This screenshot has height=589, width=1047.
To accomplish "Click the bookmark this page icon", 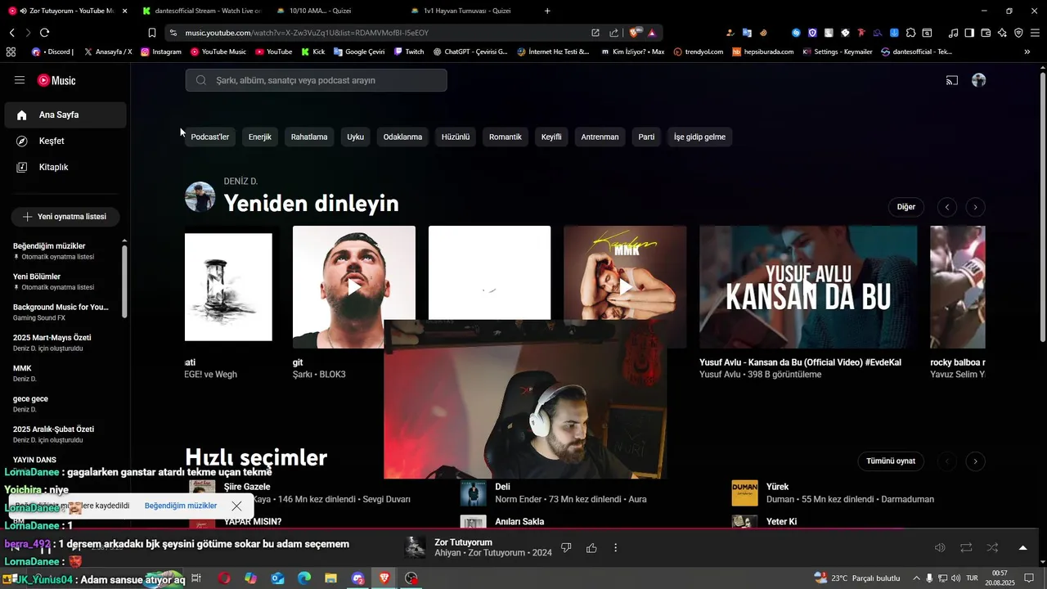I will click(x=151, y=33).
